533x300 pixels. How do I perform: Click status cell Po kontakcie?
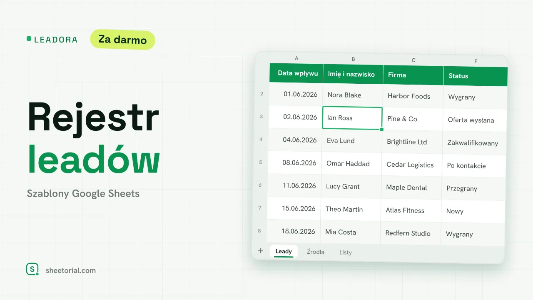[x=474, y=166]
